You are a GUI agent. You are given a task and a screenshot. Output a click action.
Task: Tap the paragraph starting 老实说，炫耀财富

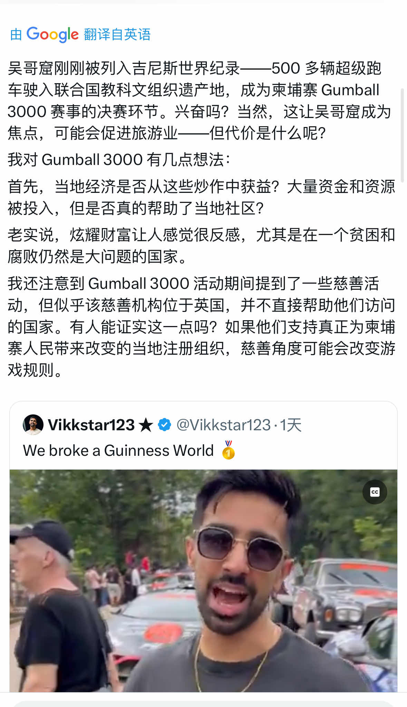(x=201, y=246)
